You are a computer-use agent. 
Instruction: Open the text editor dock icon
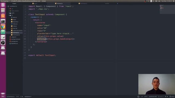(3, 37)
